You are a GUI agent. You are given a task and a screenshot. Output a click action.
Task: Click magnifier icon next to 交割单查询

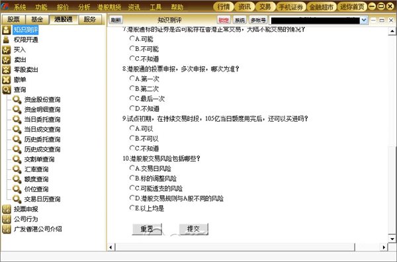point(17,159)
